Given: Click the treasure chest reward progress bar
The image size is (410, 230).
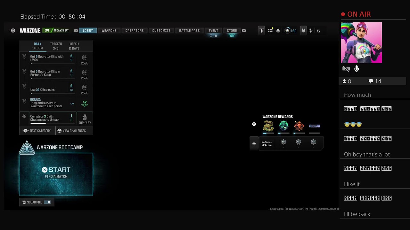Looking at the screenshot, I should click(268, 133).
